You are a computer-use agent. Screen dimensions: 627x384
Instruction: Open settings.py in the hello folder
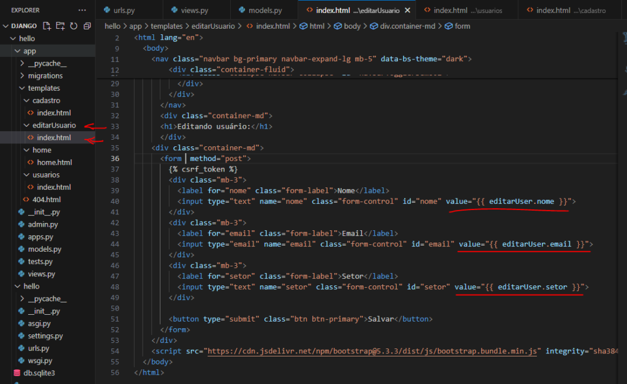point(45,336)
